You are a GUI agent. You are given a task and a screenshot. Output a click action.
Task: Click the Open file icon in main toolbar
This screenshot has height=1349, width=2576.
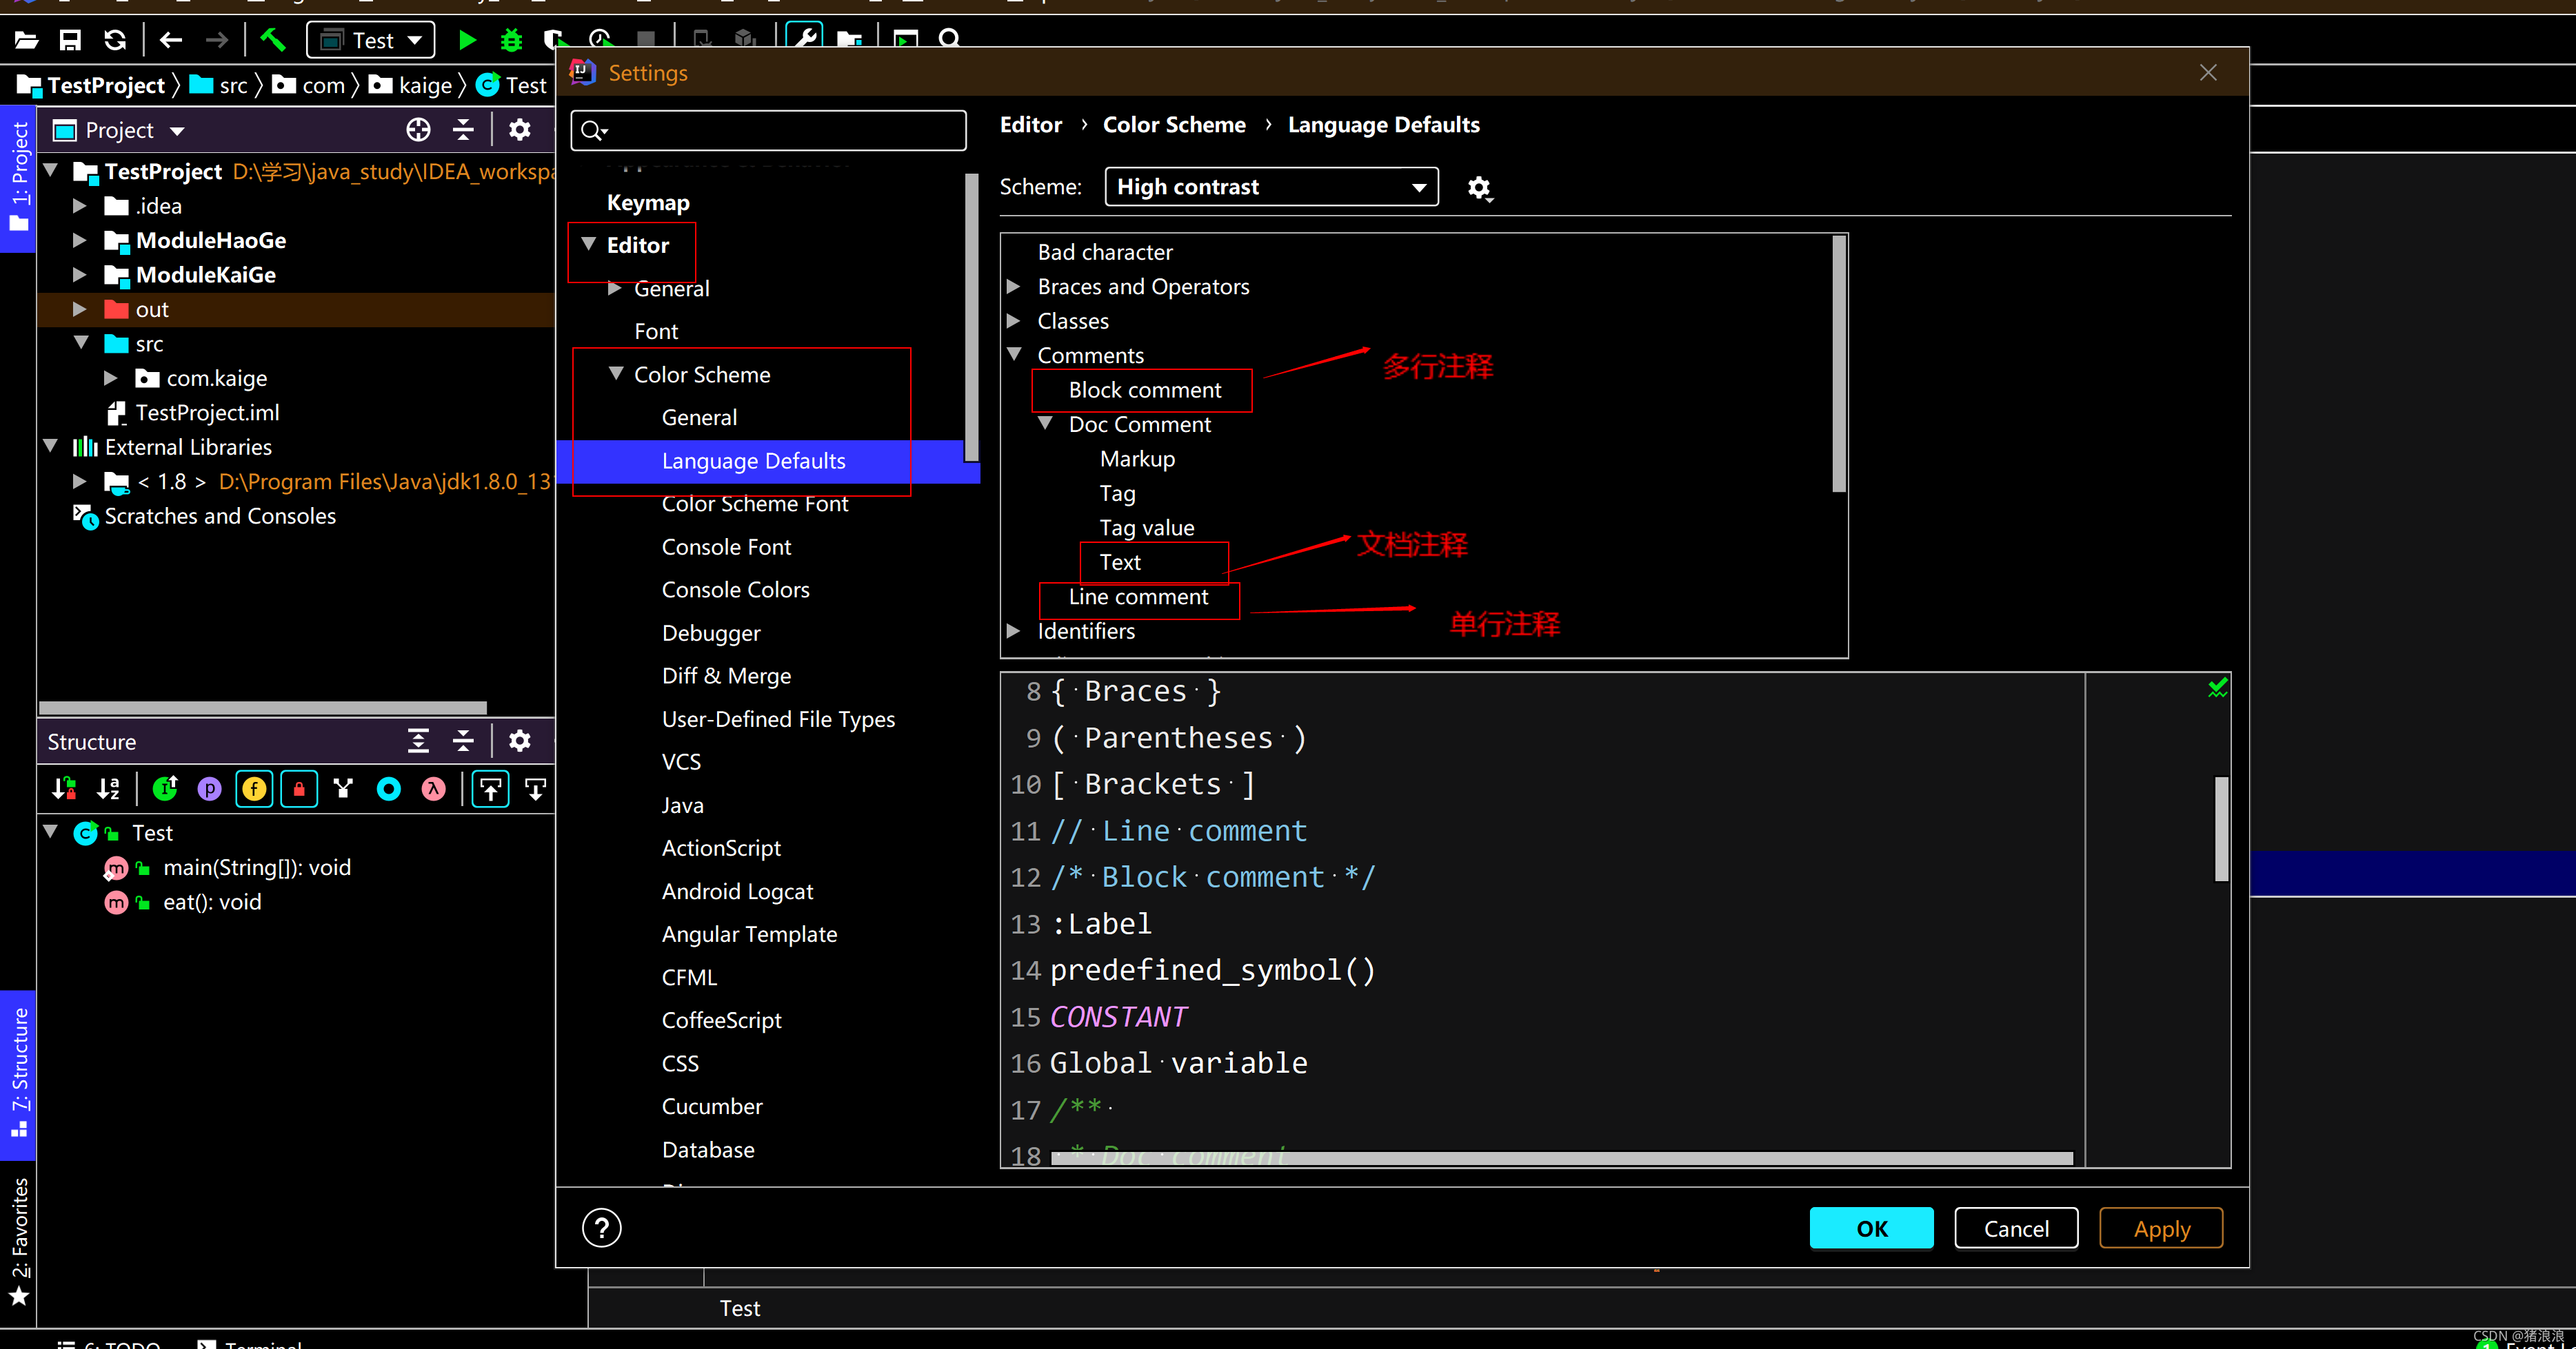(x=26, y=40)
